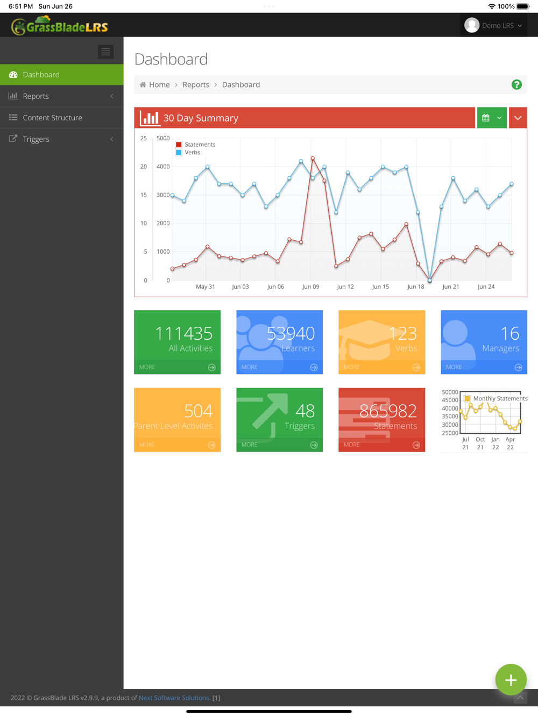Screen dimensions: 538x717
Task: Click MORE arrow on Managers tile
Action: pos(518,368)
